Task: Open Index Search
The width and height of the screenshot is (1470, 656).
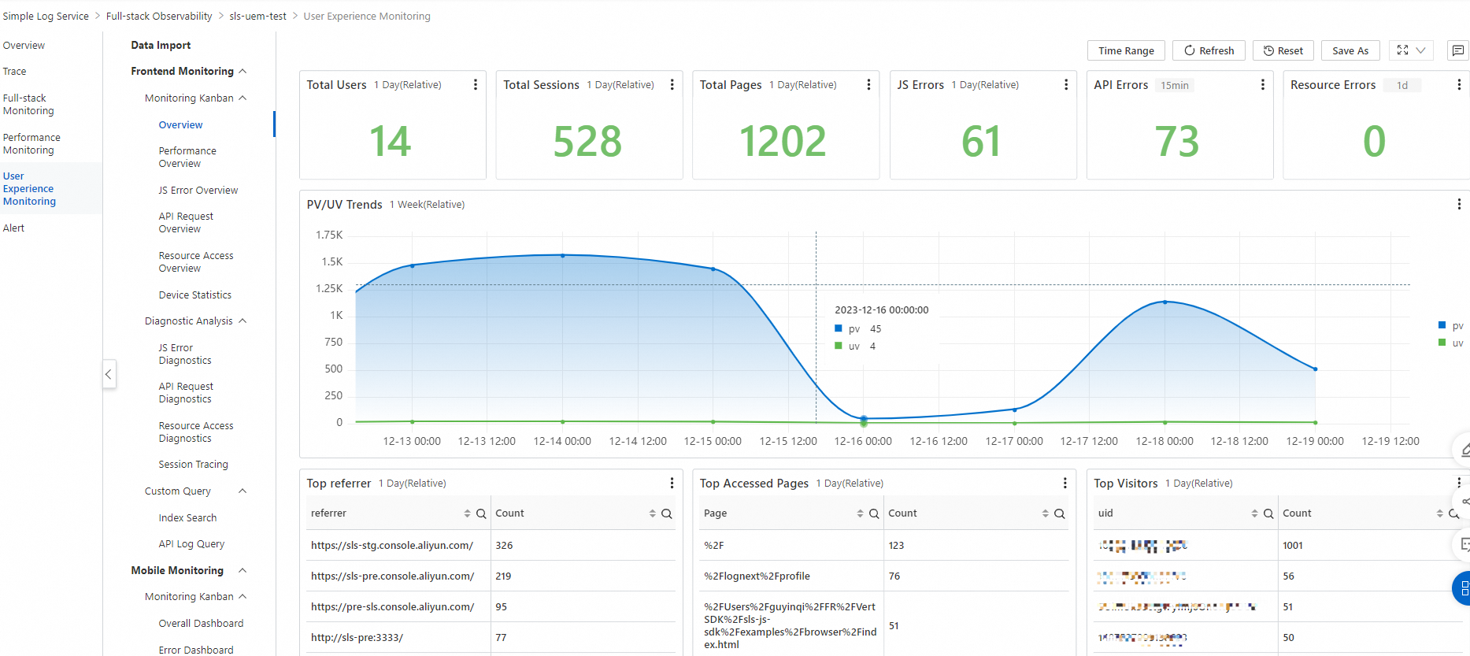Action: (187, 517)
